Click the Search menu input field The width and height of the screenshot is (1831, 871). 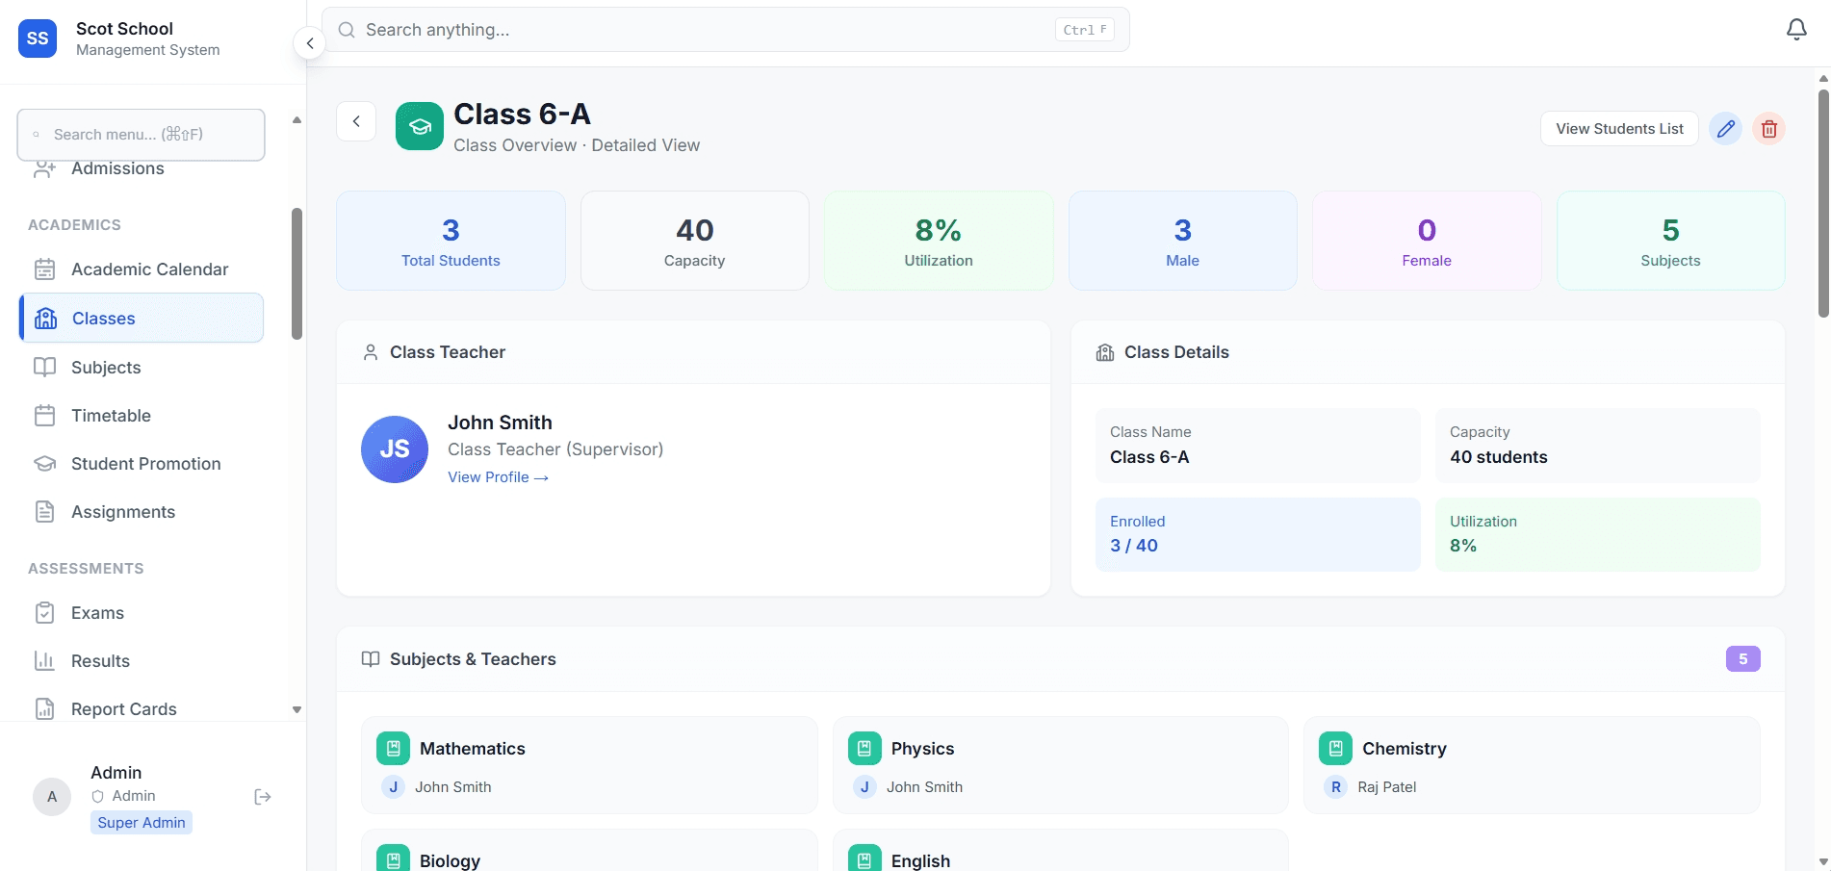tap(141, 135)
